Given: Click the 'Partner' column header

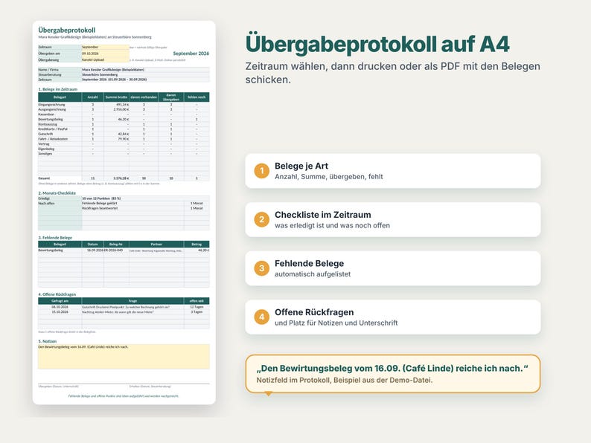Looking at the screenshot, I should (156, 245).
